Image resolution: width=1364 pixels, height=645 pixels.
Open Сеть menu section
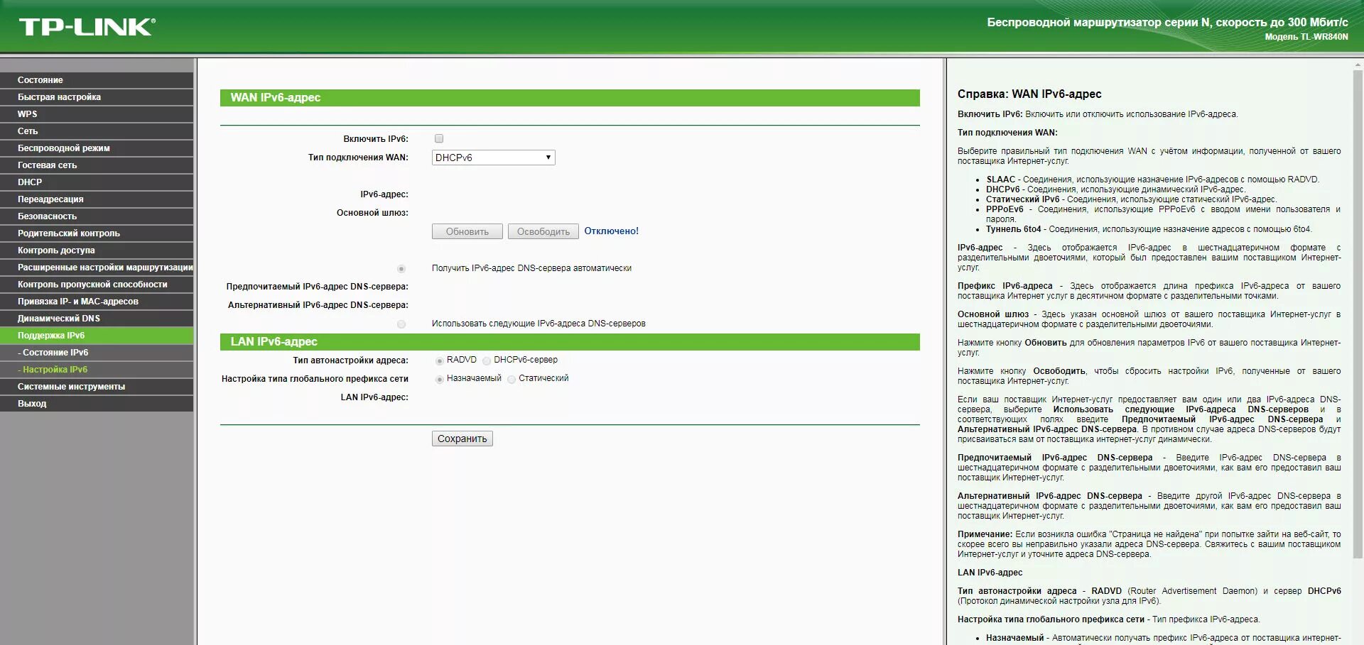coord(97,131)
